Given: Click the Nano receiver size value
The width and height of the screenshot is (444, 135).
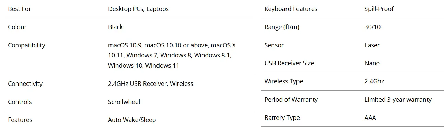Looking at the screenshot, I should (x=372, y=63).
